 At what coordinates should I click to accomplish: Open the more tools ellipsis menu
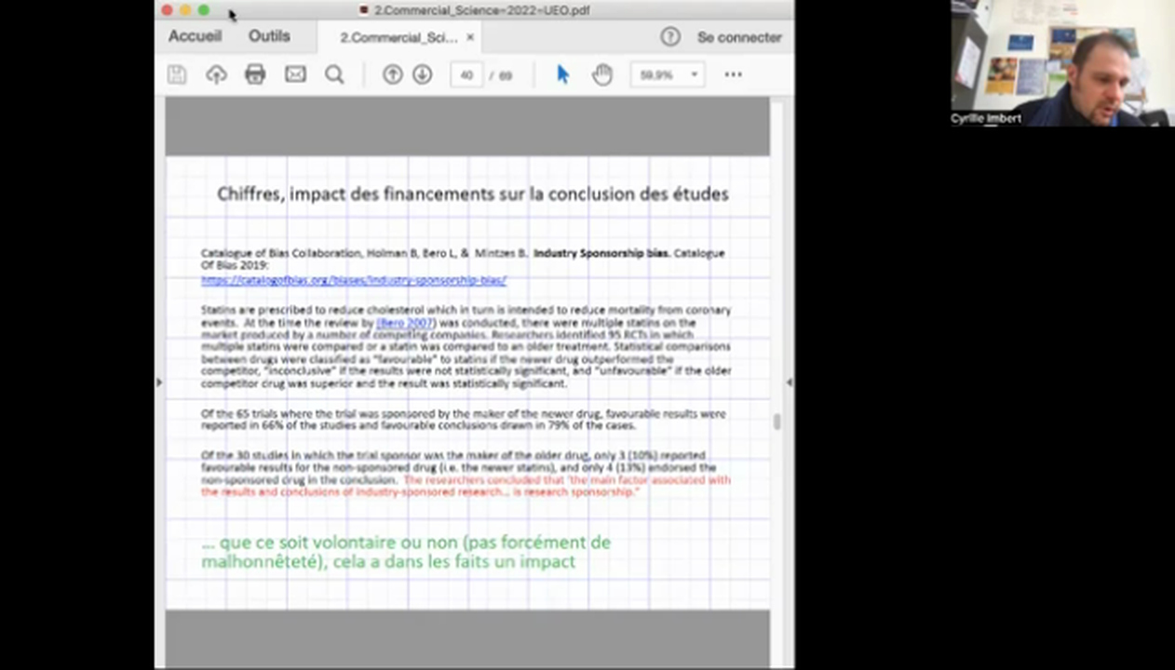coord(733,74)
